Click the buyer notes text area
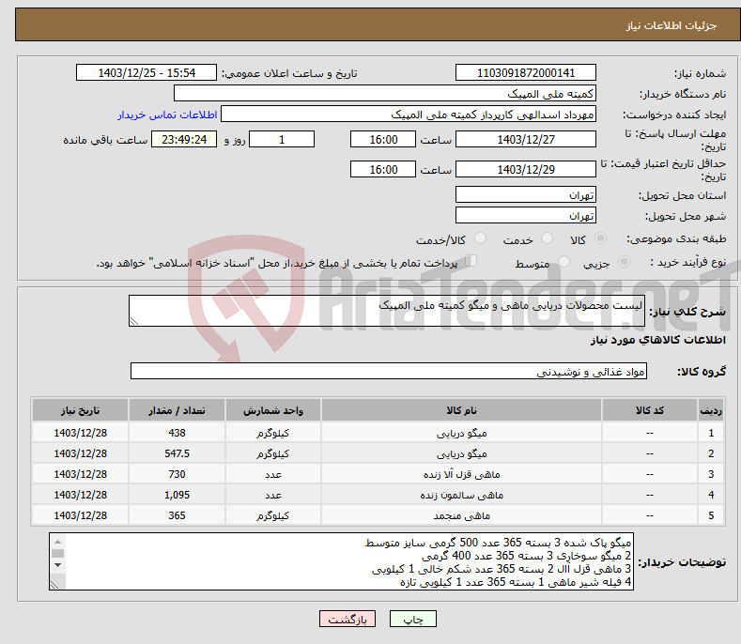The height and width of the screenshot is (644, 741). coord(341,561)
